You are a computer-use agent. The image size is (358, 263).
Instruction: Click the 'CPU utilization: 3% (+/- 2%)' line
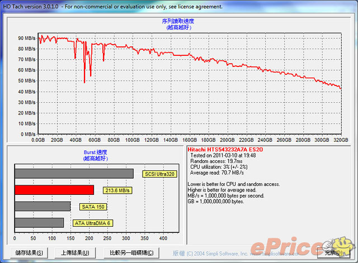(219, 167)
